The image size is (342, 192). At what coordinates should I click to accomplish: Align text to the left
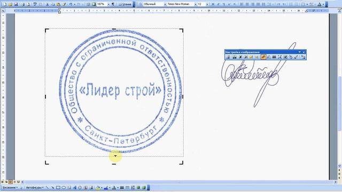(x=242, y=4)
